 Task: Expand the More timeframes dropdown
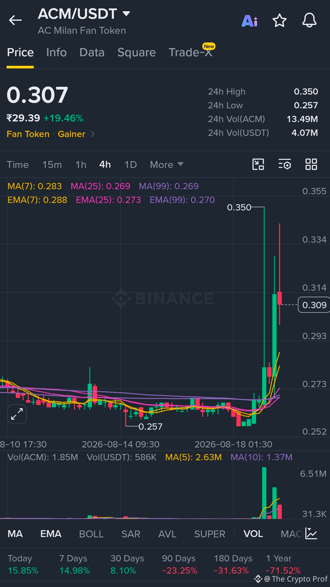tap(167, 165)
